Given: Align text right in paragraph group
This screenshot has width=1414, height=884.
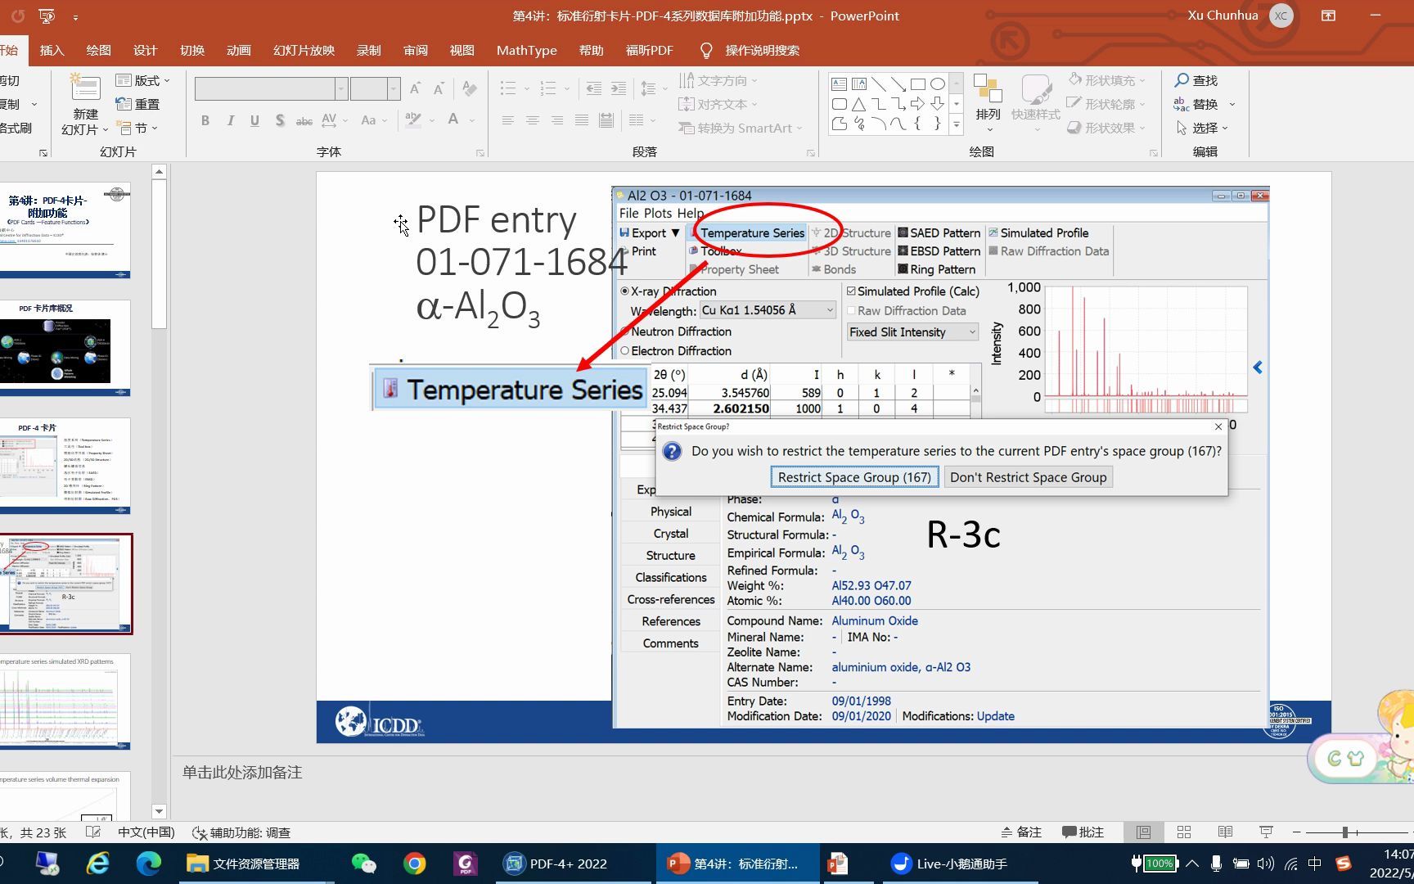Looking at the screenshot, I should [557, 120].
